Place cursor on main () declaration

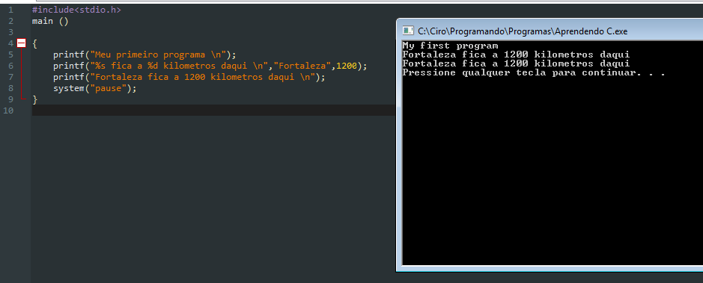tap(50, 21)
